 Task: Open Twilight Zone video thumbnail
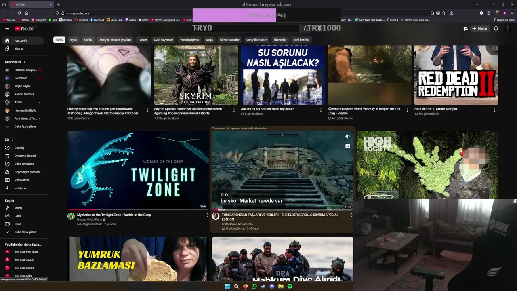pos(138,170)
